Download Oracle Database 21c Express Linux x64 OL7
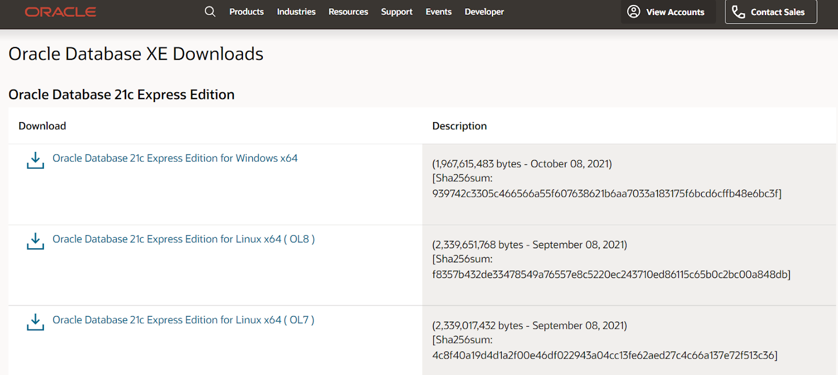The width and height of the screenshot is (838, 375). click(184, 319)
